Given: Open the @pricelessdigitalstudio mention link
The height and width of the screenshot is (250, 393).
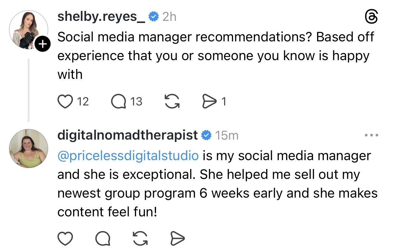Looking at the screenshot, I should (128, 156).
